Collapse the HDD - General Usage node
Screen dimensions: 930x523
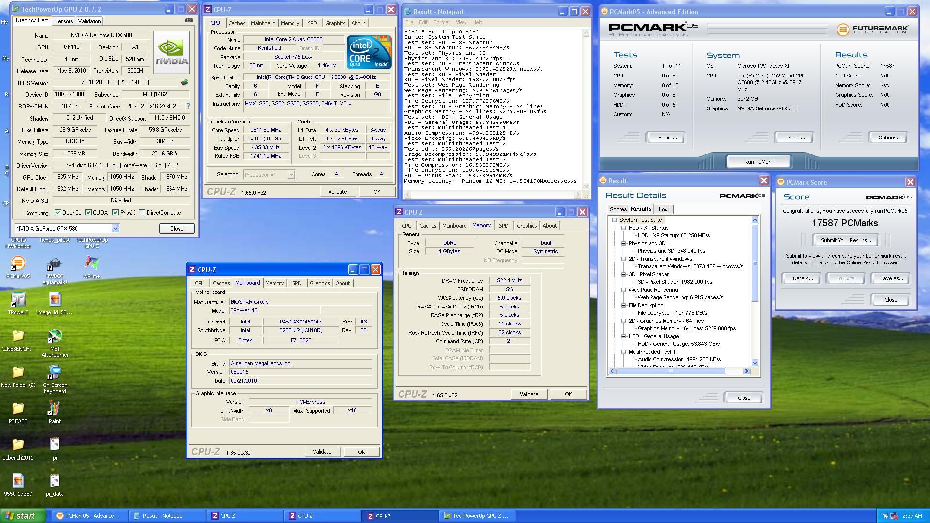pos(624,336)
